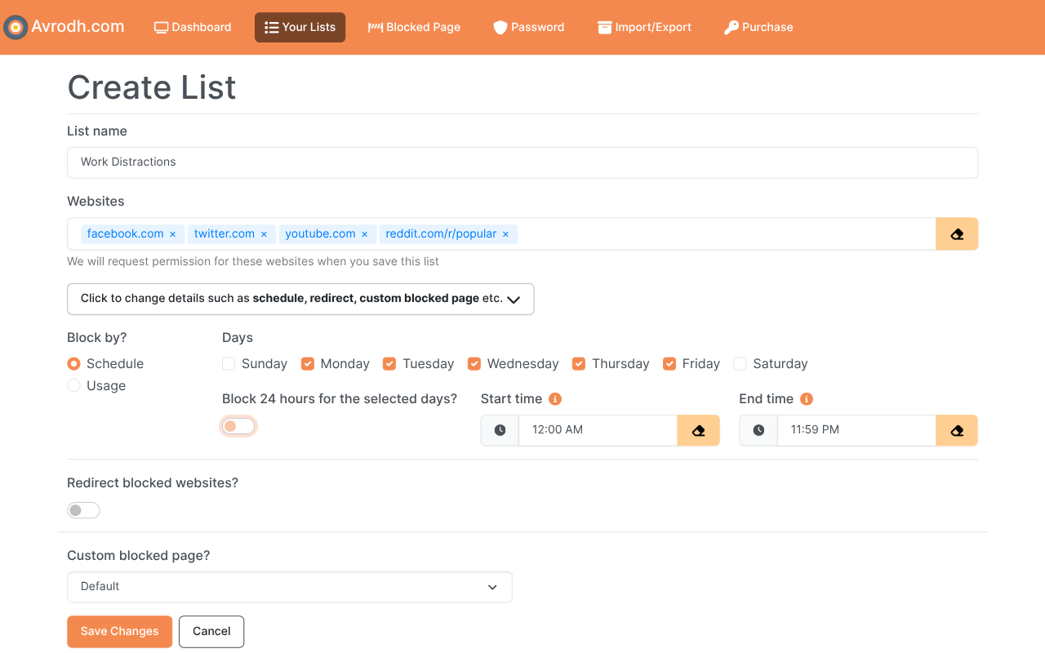Enable the Redirect blocked websites toggle
This screenshot has height=653, width=1045.
pyautogui.click(x=83, y=509)
